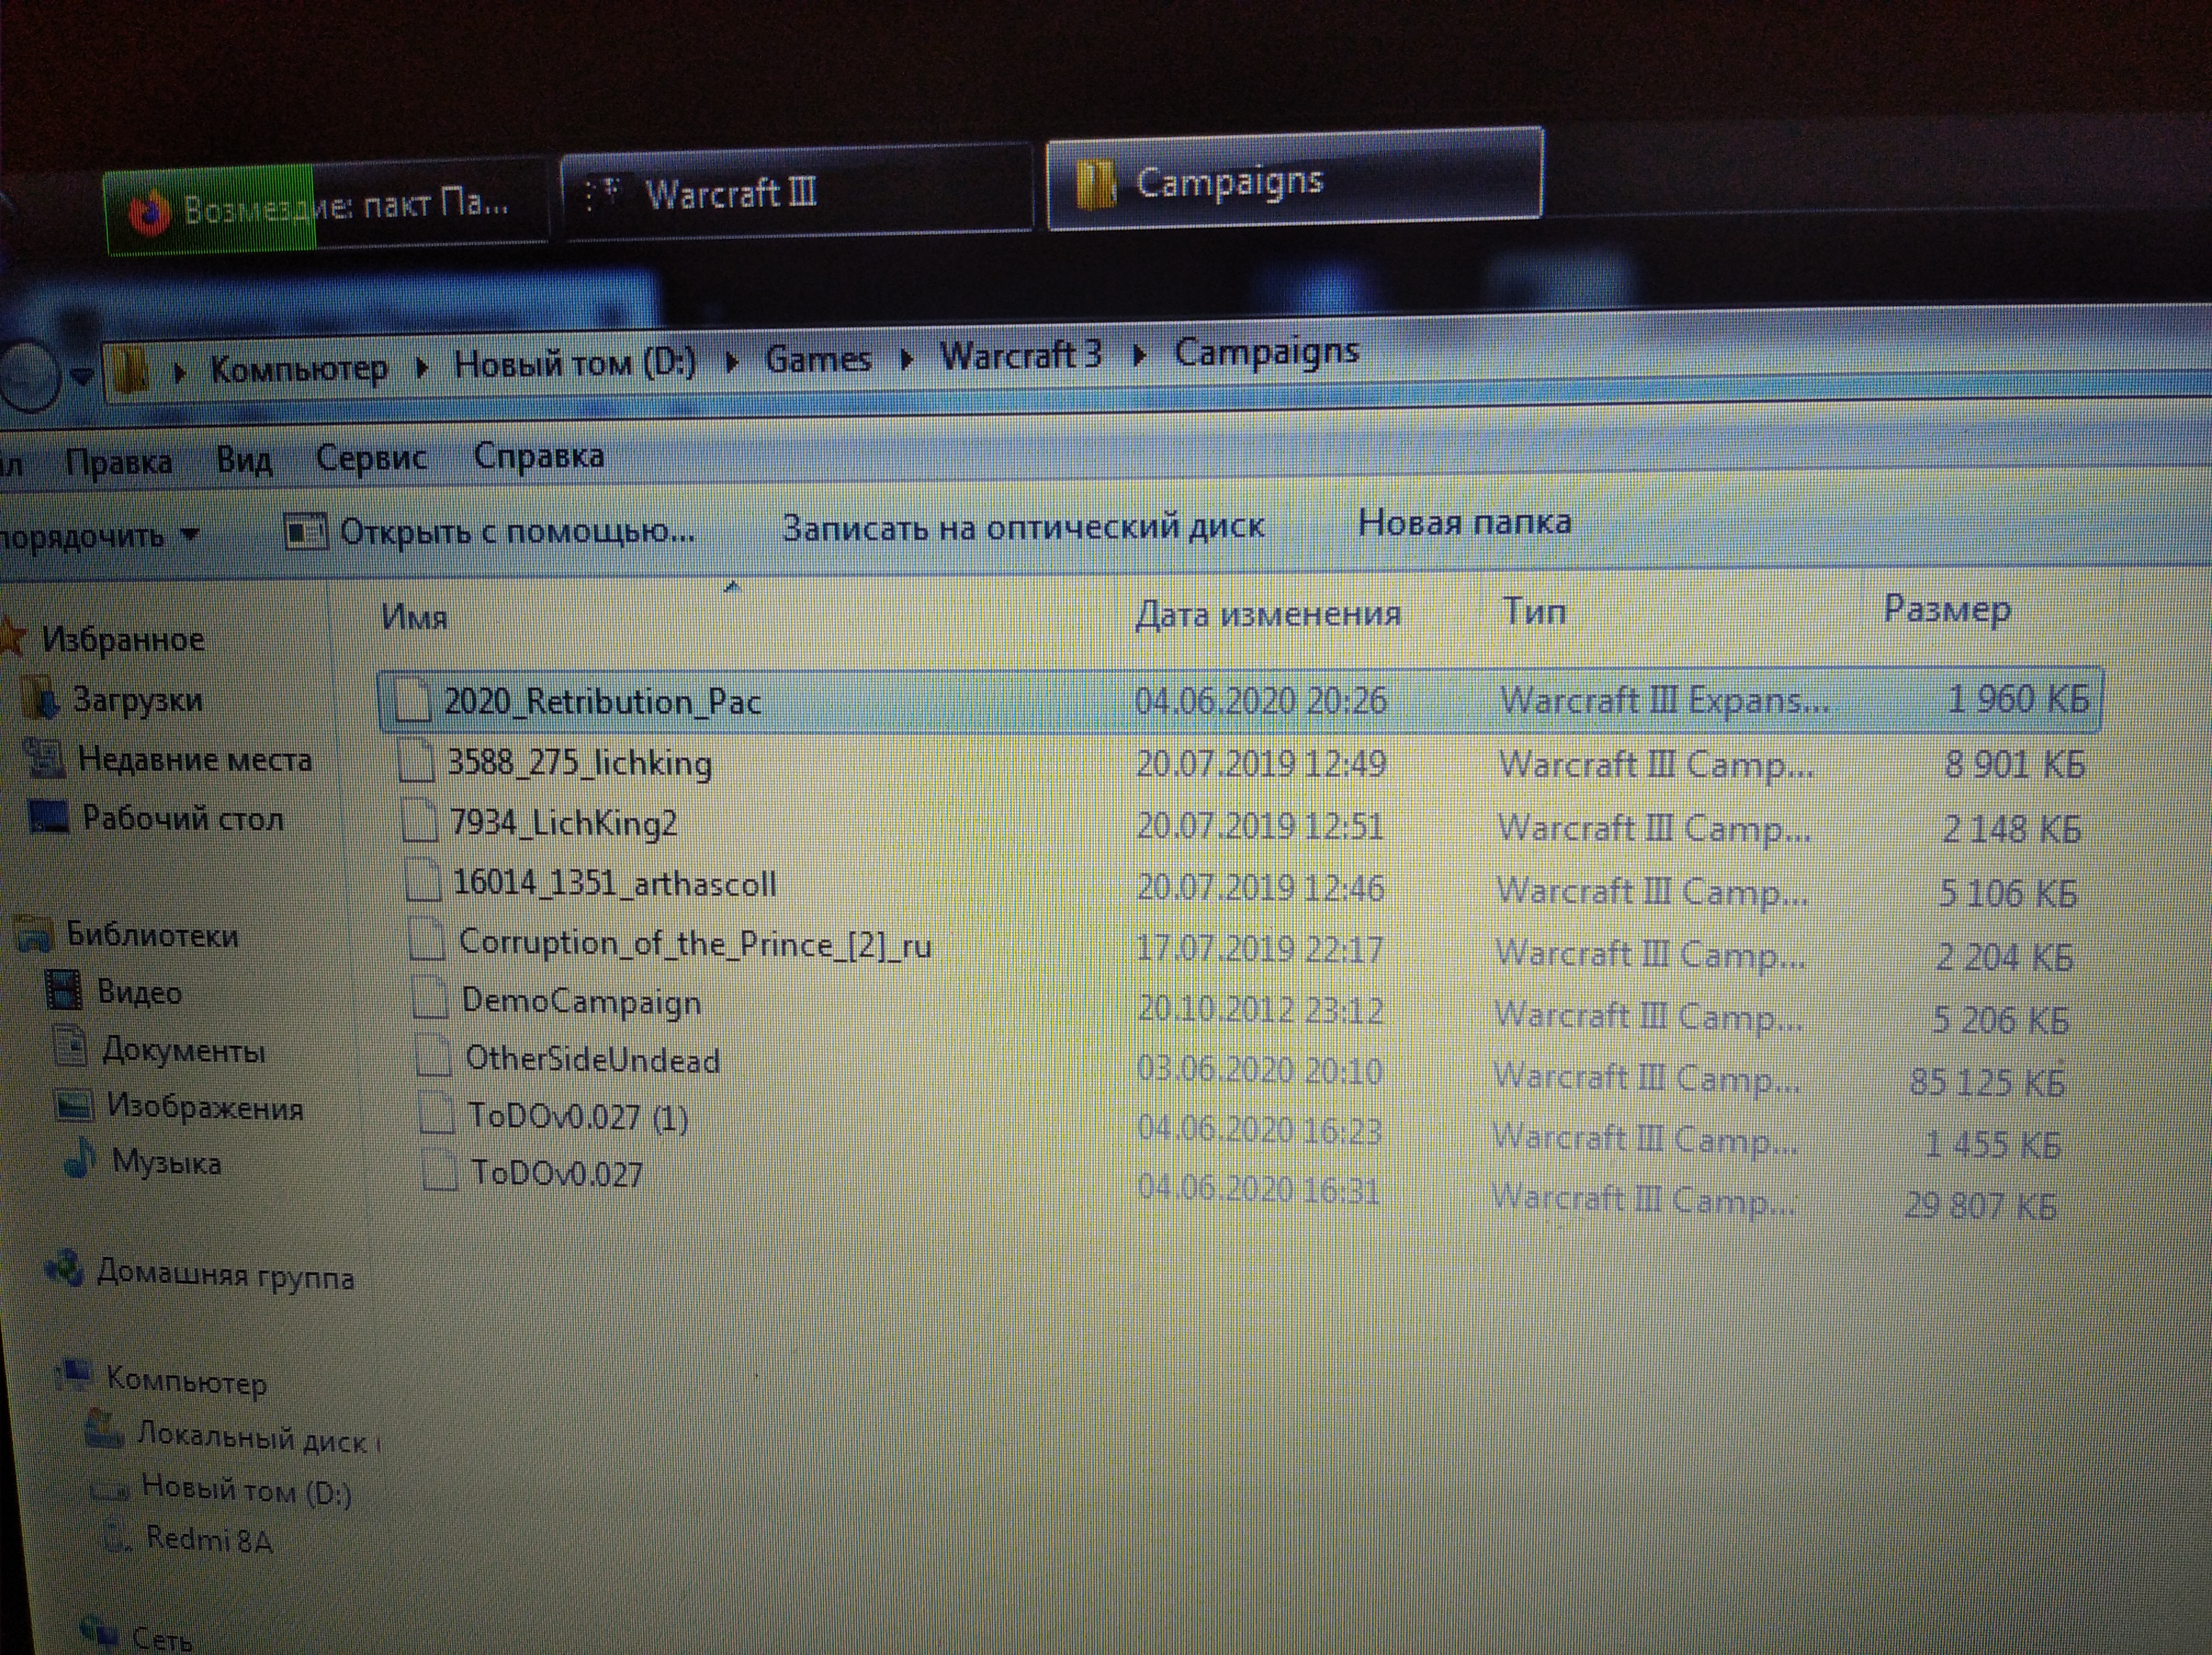
Task: Sort by Тип column header
Action: click(1534, 610)
